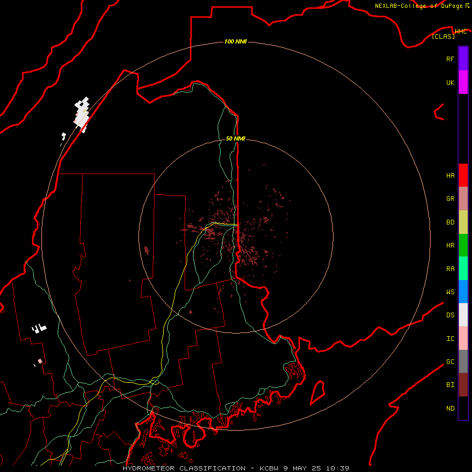Click the HA red legend swatch
Image resolution: width=472 pixels, height=472 pixels.
point(463,175)
